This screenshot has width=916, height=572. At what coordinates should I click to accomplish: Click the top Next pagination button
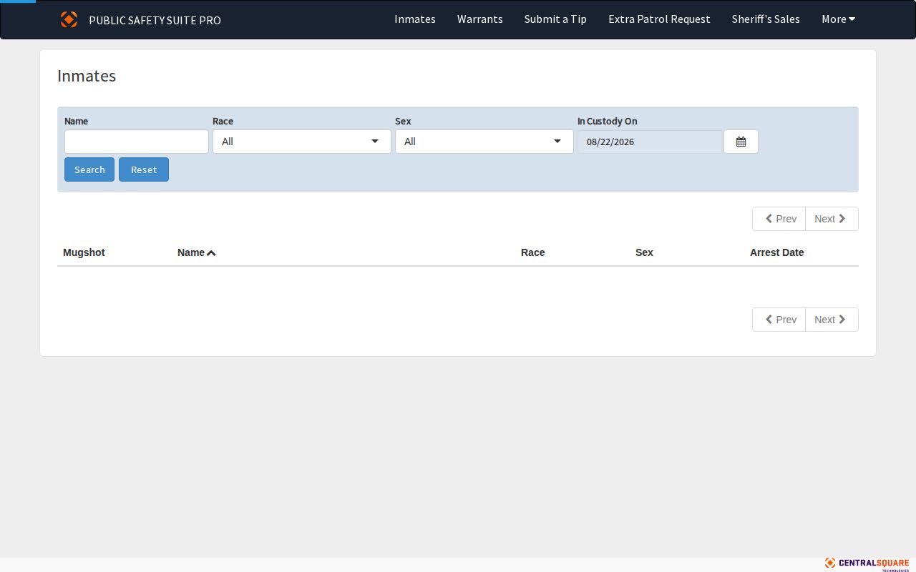tap(832, 219)
